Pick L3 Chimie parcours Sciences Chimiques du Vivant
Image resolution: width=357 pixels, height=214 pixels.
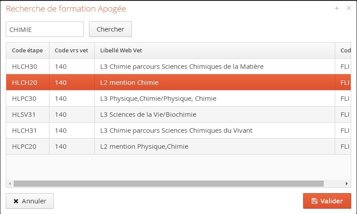click(x=176, y=131)
